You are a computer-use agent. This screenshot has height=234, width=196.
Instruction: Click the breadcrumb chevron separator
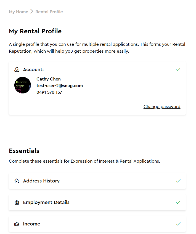(x=32, y=12)
